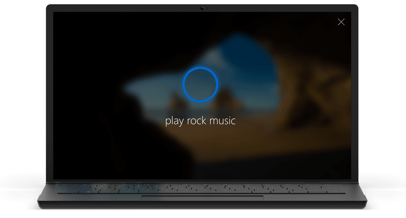Viewport: 406px width, 218px height.
Task: Select the word "play" in the query
Action: pos(175,121)
